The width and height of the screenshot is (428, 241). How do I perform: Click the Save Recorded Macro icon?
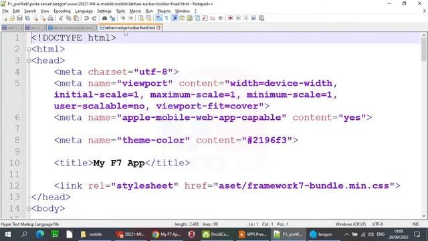coord(261,18)
